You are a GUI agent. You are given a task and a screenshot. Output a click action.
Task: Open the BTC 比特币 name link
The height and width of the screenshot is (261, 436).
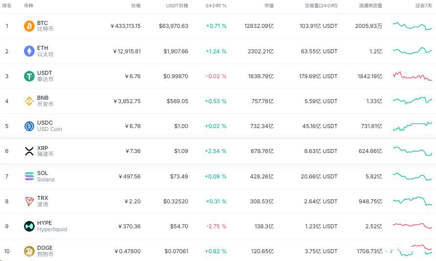[45, 26]
